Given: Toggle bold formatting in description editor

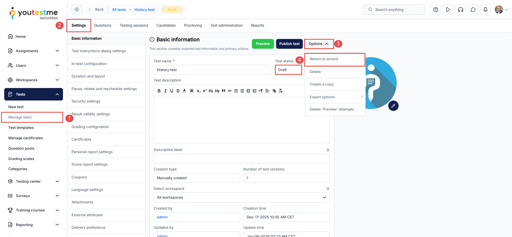Looking at the screenshot, I should tap(159, 91).
